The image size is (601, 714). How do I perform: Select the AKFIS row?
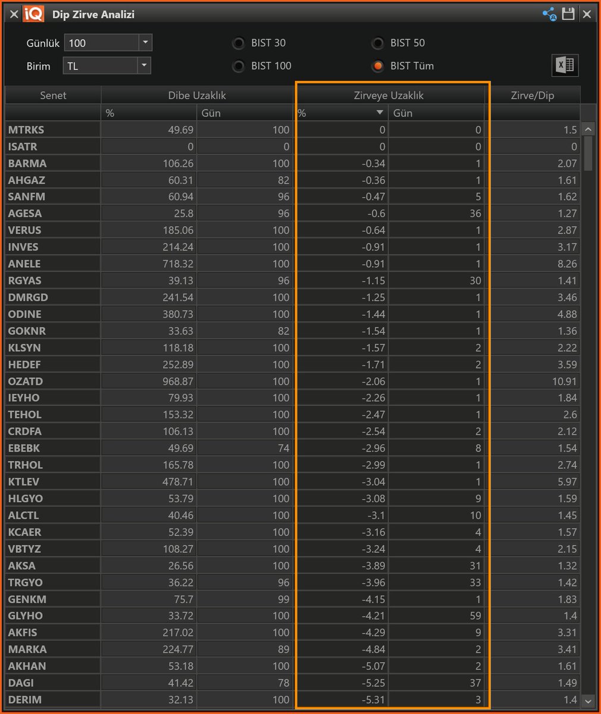(293, 632)
